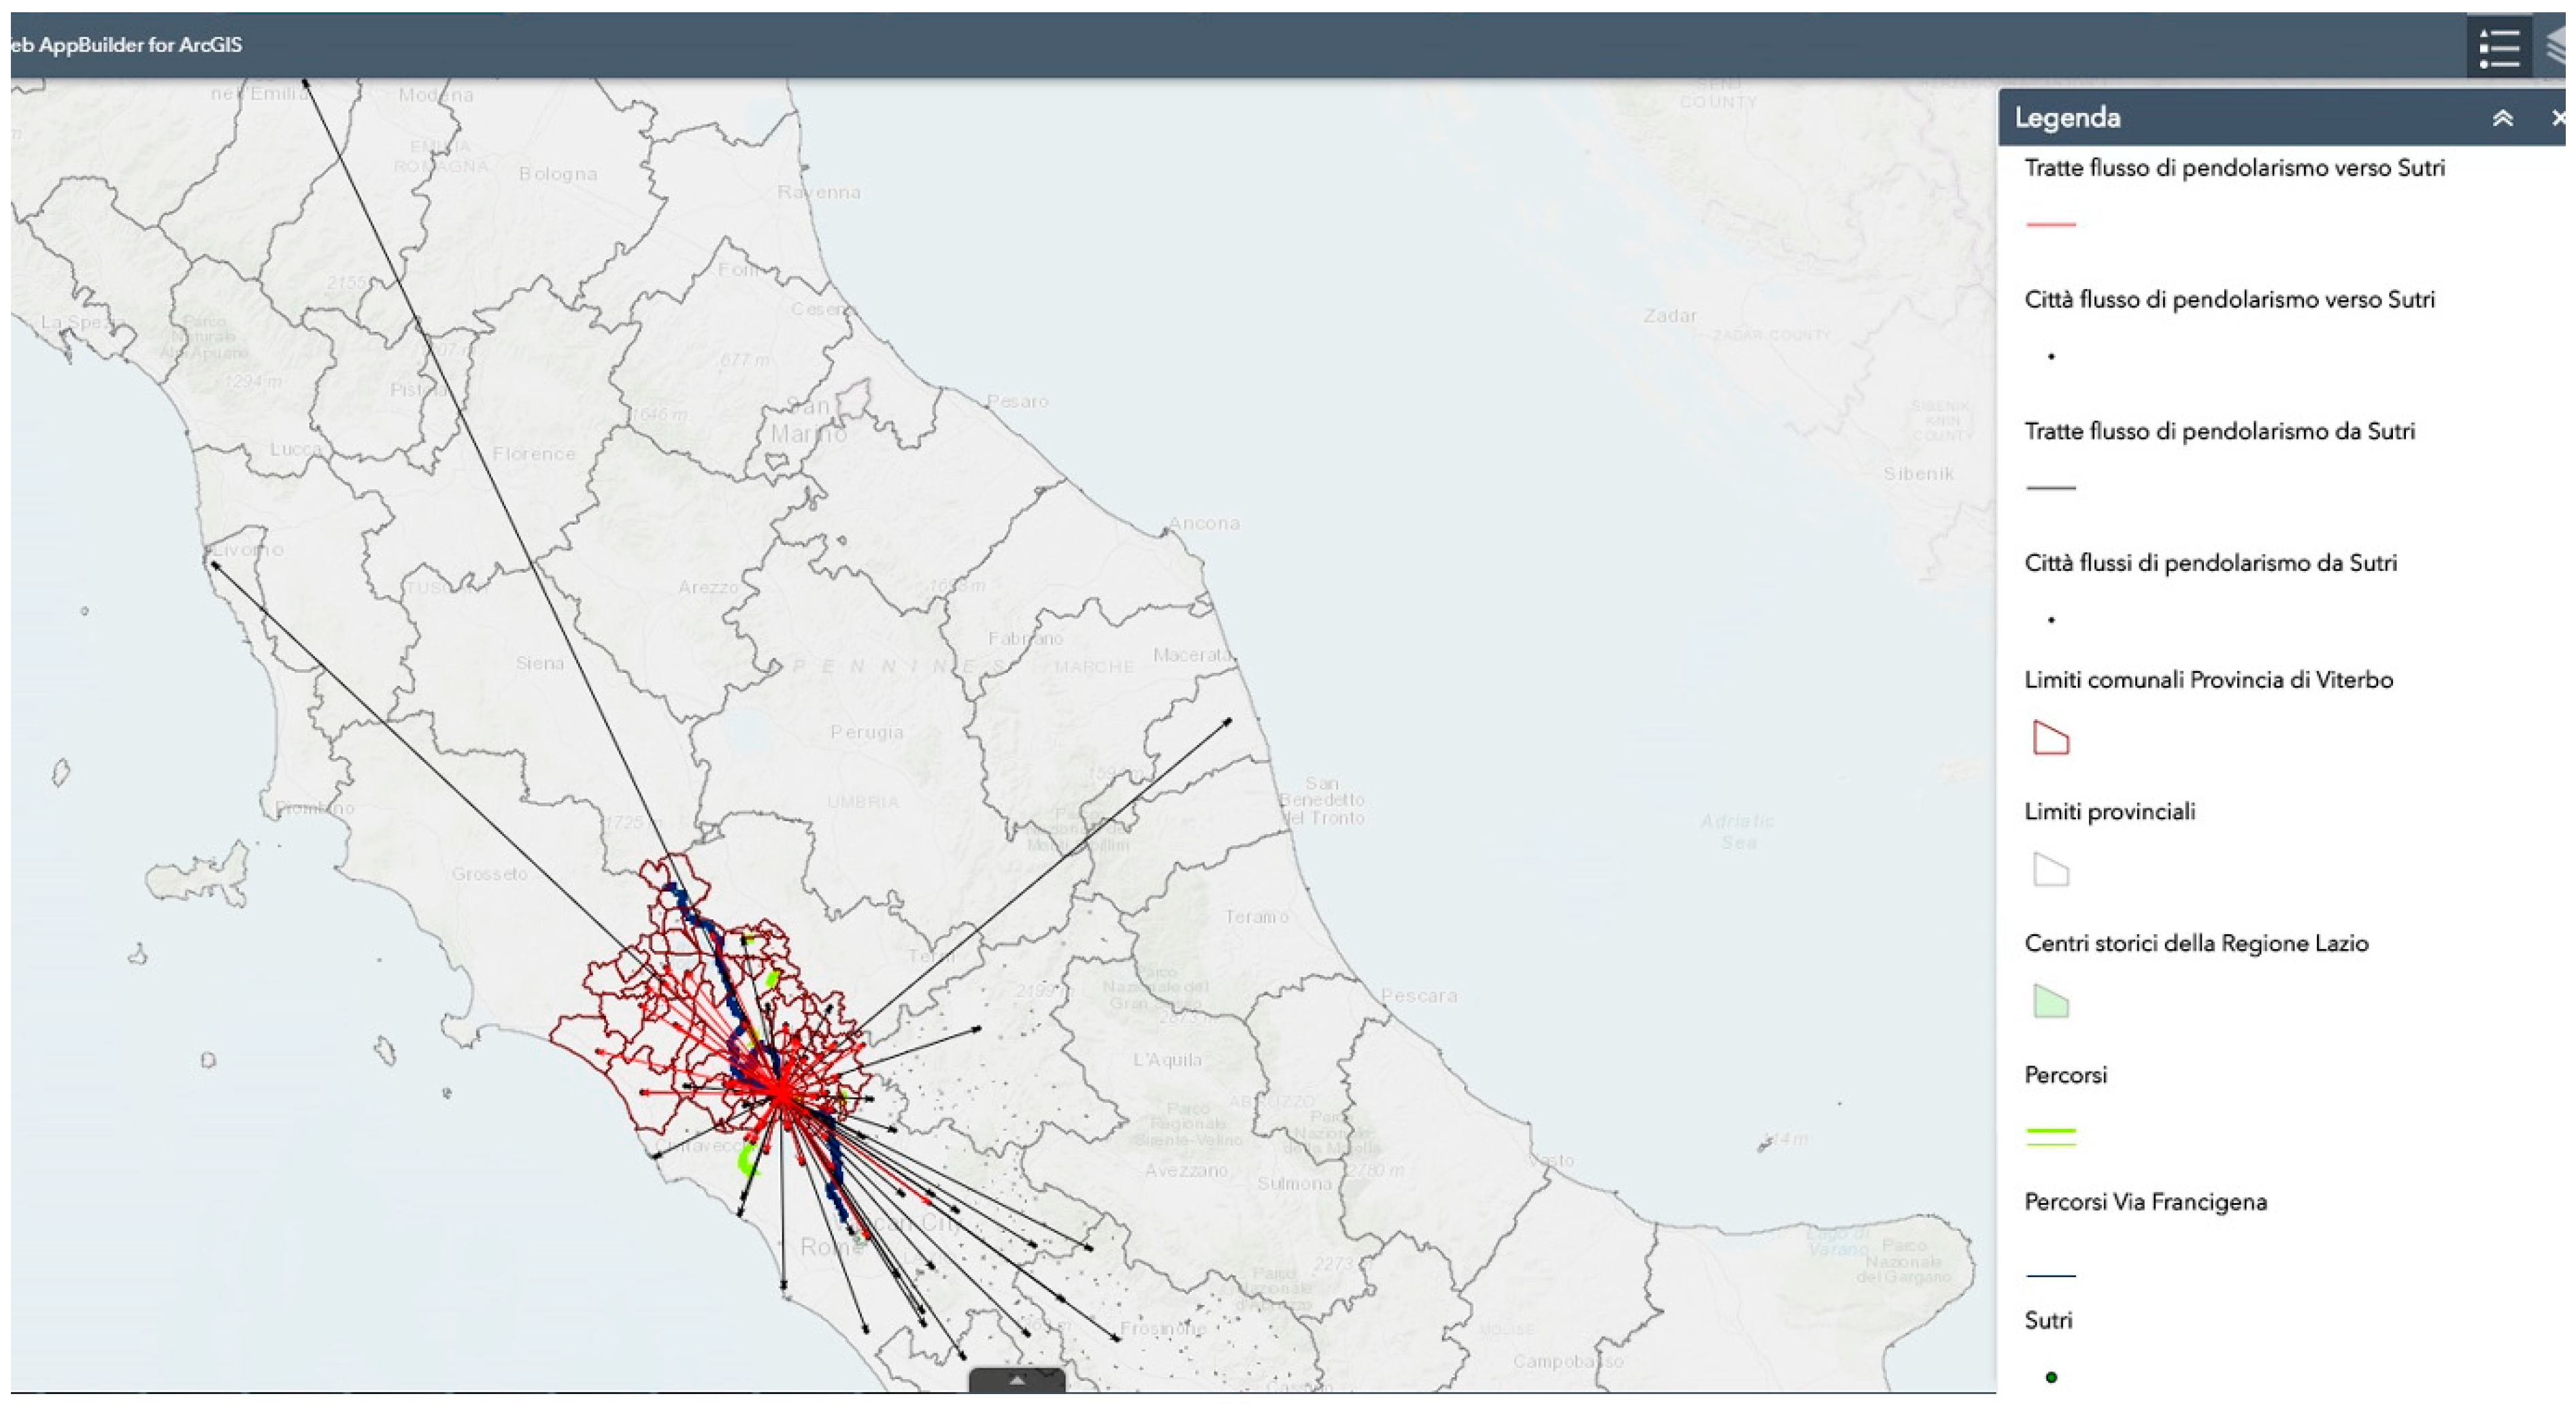2576x1407 pixels.
Task: Select 'Tratte flusso di pendolarismo verso Sutri' label
Action: [2234, 168]
